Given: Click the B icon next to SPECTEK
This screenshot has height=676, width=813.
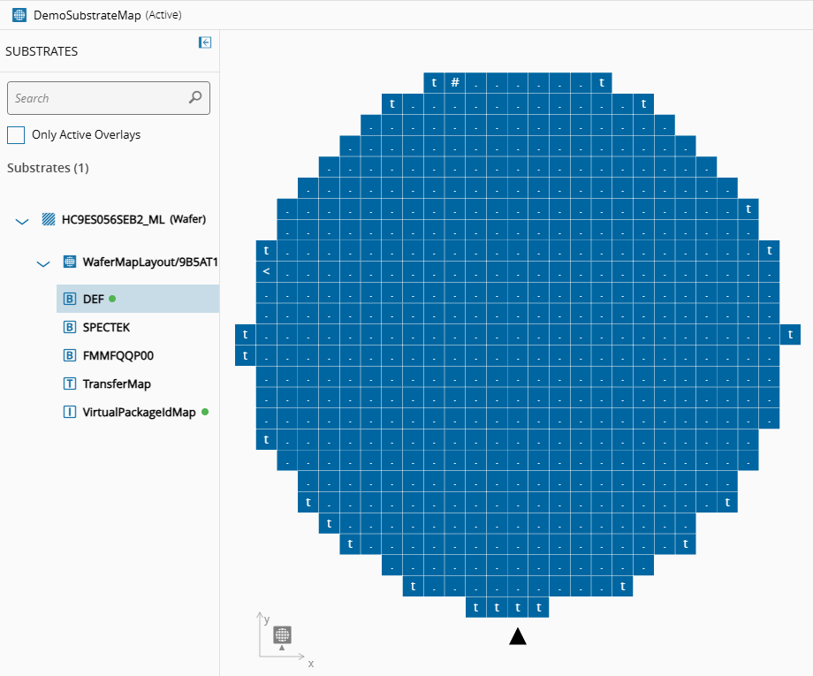Looking at the screenshot, I should pyautogui.click(x=70, y=327).
